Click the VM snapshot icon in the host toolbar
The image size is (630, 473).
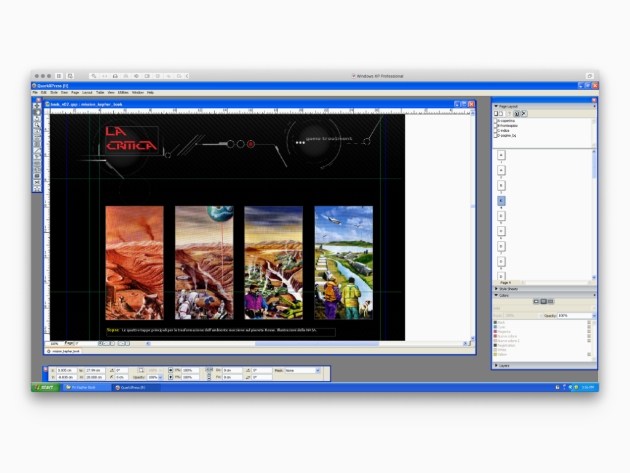(70, 76)
